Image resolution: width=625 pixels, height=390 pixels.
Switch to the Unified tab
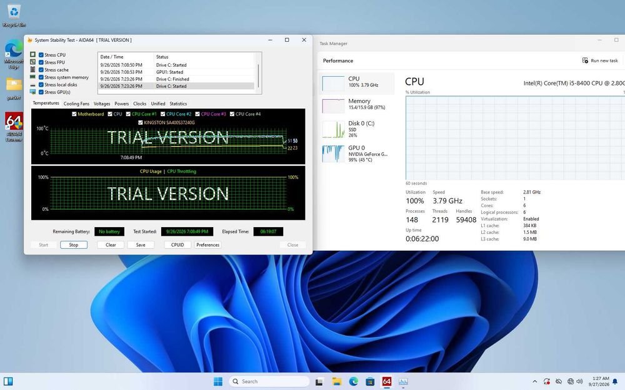pyautogui.click(x=158, y=104)
